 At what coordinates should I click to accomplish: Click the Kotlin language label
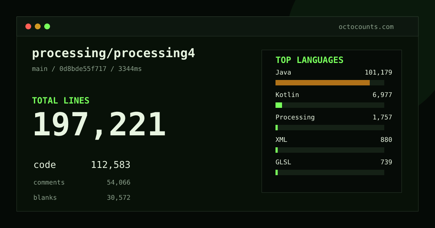click(x=287, y=95)
